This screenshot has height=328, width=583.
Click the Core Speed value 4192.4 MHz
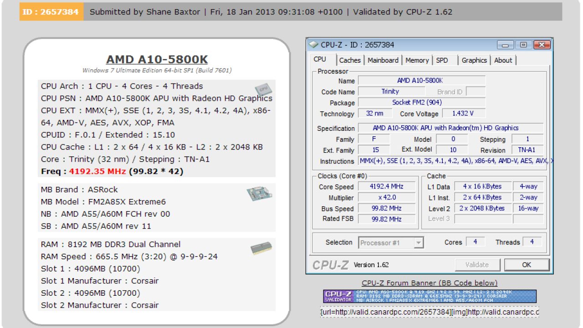[x=387, y=186]
